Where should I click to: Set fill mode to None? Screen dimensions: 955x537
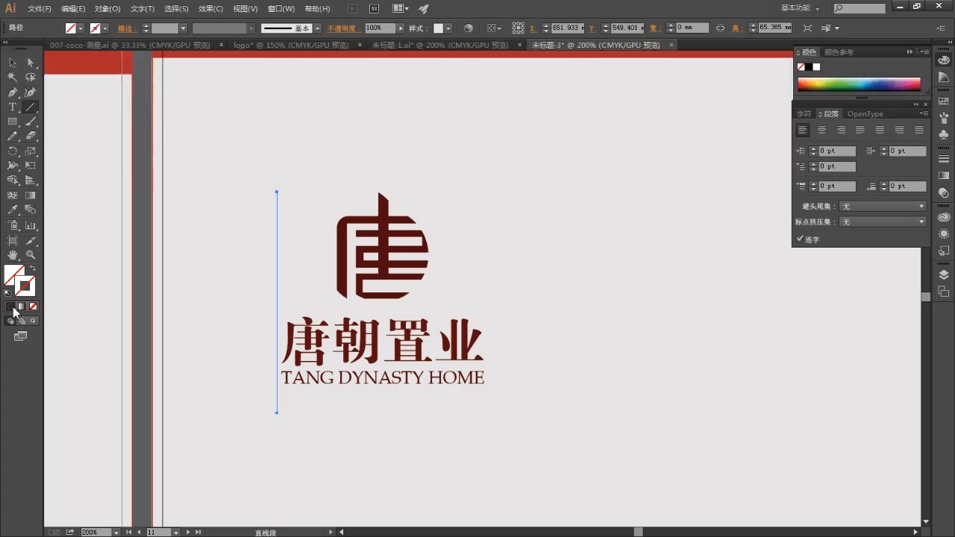33,307
